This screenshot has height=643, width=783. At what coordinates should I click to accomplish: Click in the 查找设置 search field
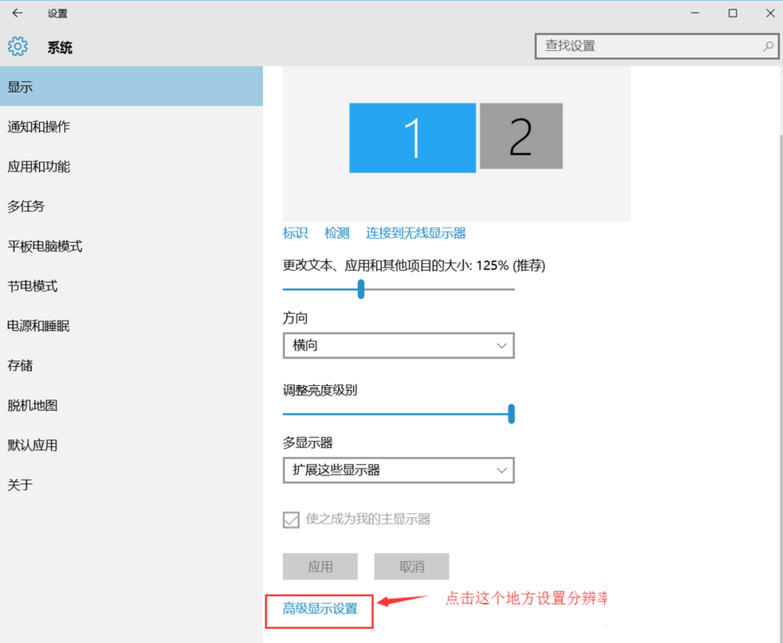(657, 46)
